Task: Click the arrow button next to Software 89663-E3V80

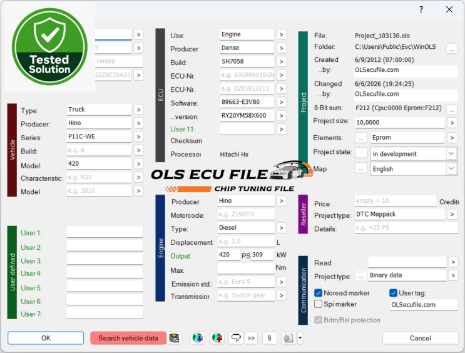Action: click(281, 103)
